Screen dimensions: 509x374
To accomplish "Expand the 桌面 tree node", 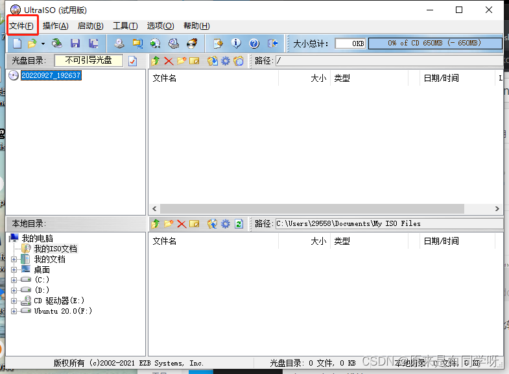I will [14, 269].
